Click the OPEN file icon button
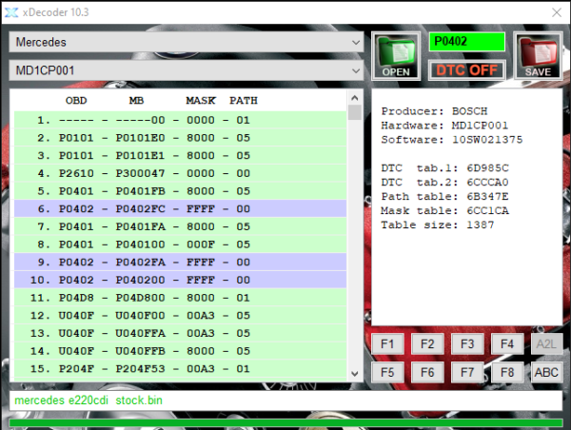Image resolution: width=571 pixels, height=430 pixels. coord(395,55)
